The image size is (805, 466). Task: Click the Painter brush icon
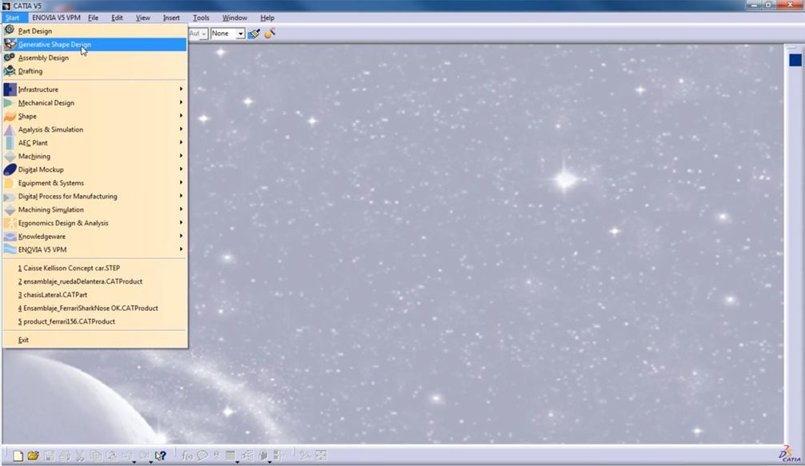click(x=254, y=34)
